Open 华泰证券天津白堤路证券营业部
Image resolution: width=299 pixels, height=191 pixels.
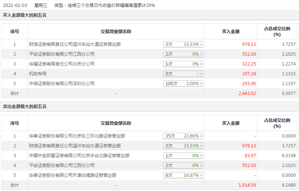pos(73,175)
